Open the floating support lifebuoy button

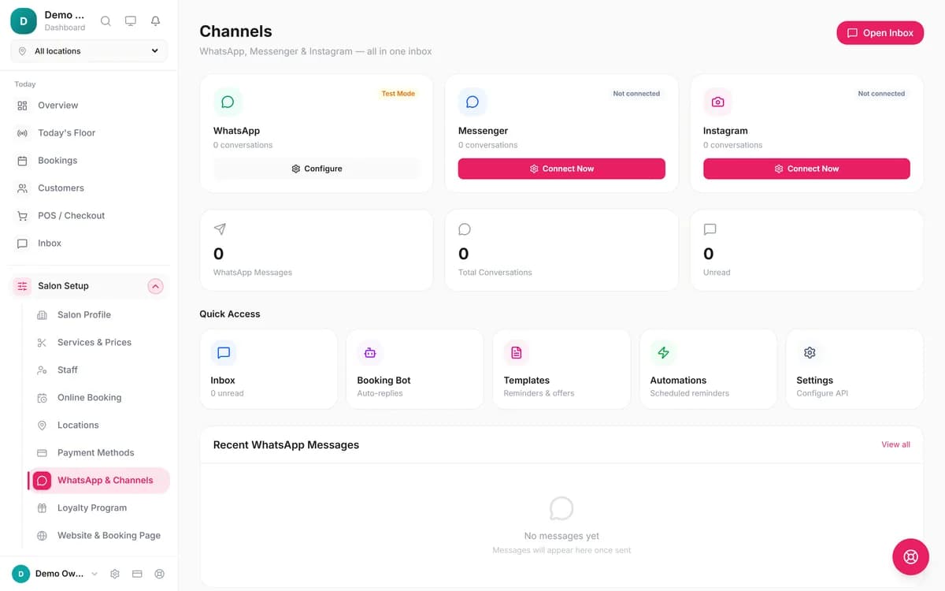tap(910, 557)
